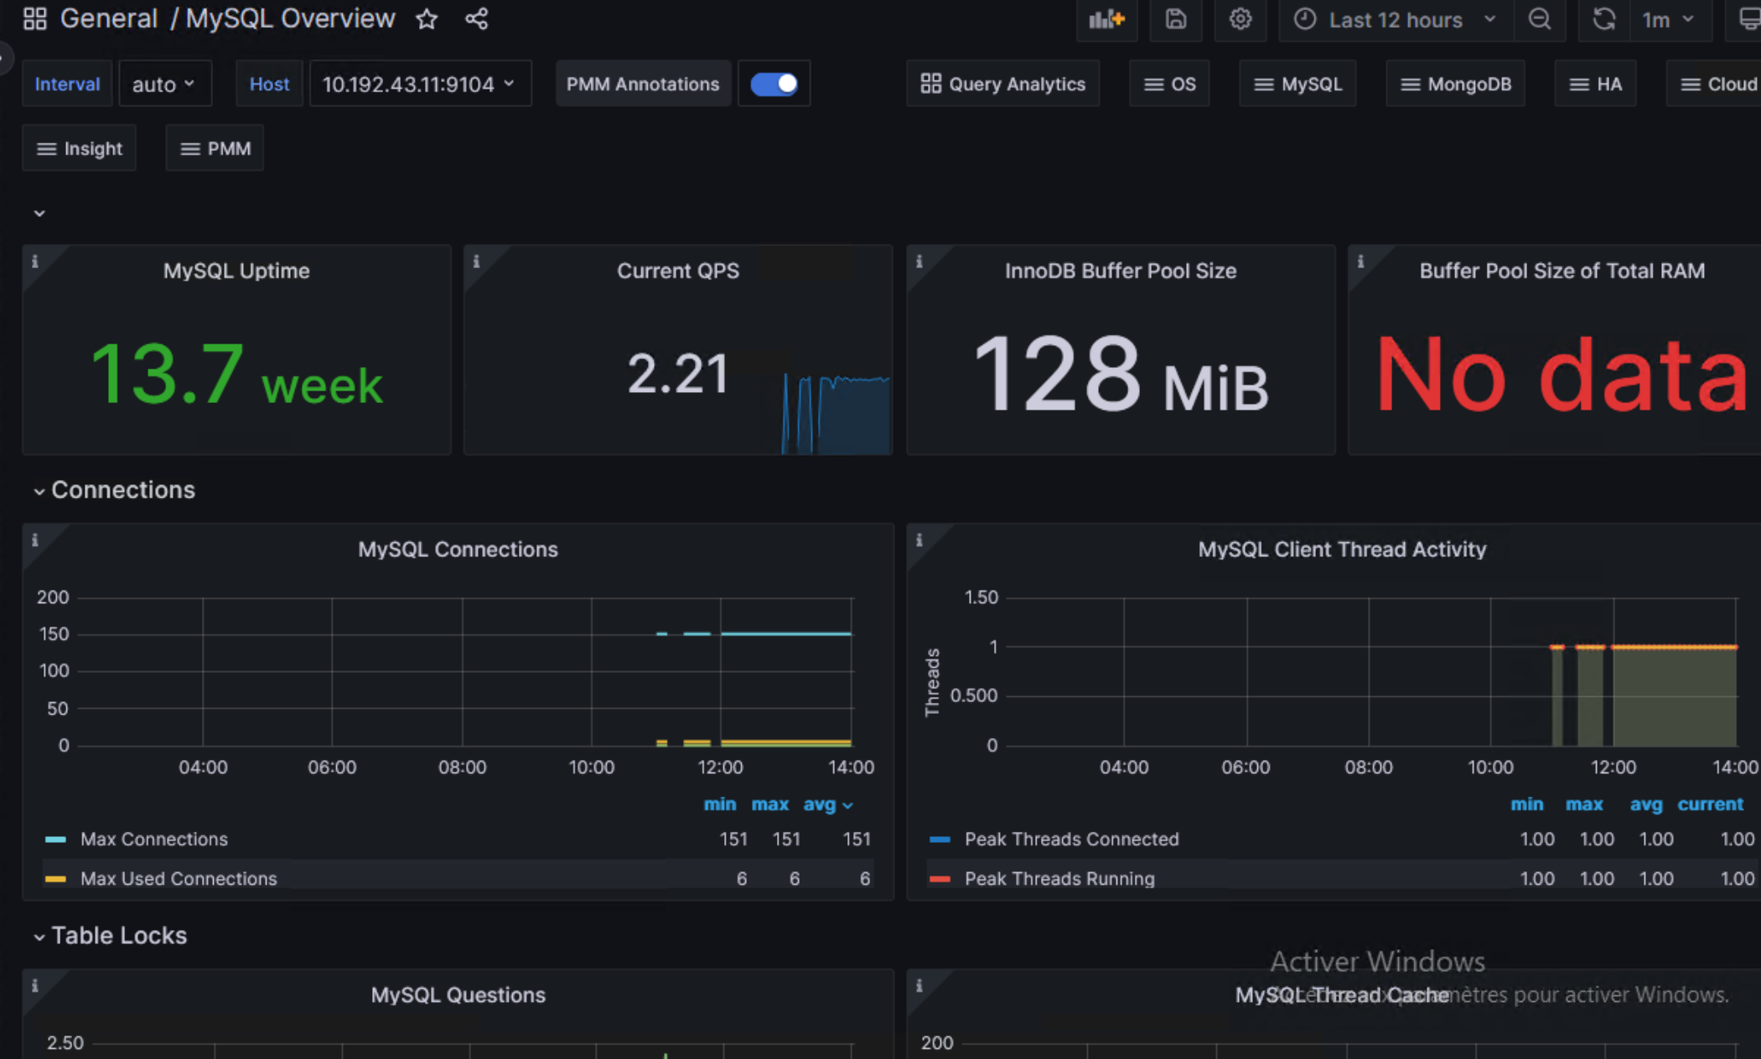This screenshot has height=1059, width=1761.
Task: Click Max Used Connections yellow color swatch
Action: (x=55, y=878)
